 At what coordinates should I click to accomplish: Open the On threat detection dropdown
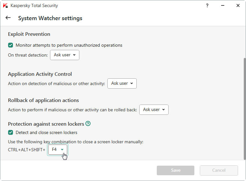point(65,55)
